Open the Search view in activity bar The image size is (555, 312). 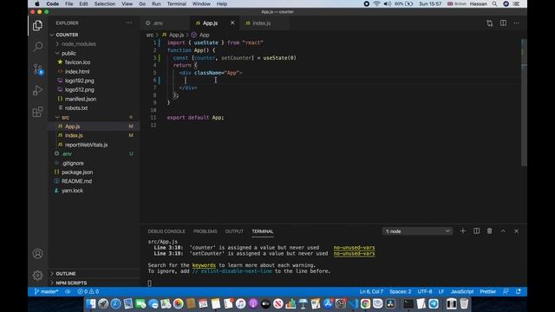[37, 47]
